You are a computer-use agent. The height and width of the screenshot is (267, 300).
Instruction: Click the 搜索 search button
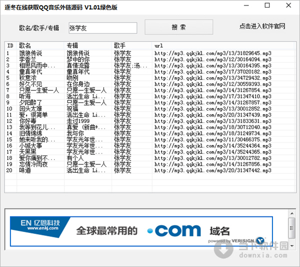[x=178, y=27]
